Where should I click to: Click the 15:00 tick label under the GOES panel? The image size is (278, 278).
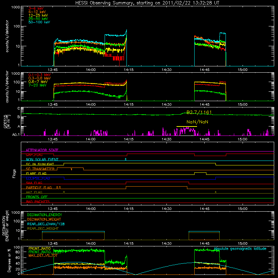(x=242, y=139)
